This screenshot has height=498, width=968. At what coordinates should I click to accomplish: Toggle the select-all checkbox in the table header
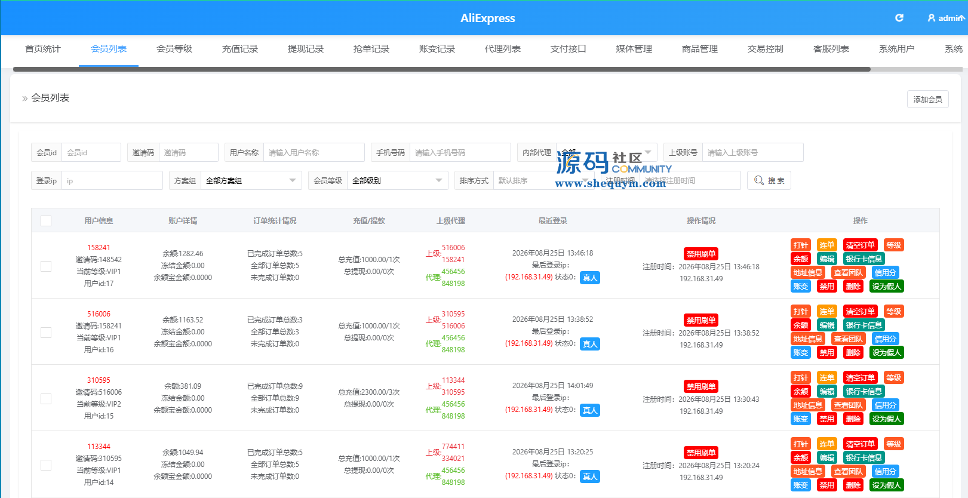46,221
